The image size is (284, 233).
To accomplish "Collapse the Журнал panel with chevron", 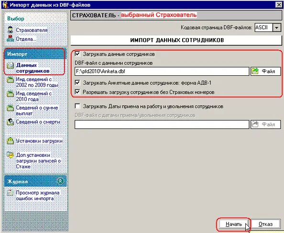I will click(60, 181).
